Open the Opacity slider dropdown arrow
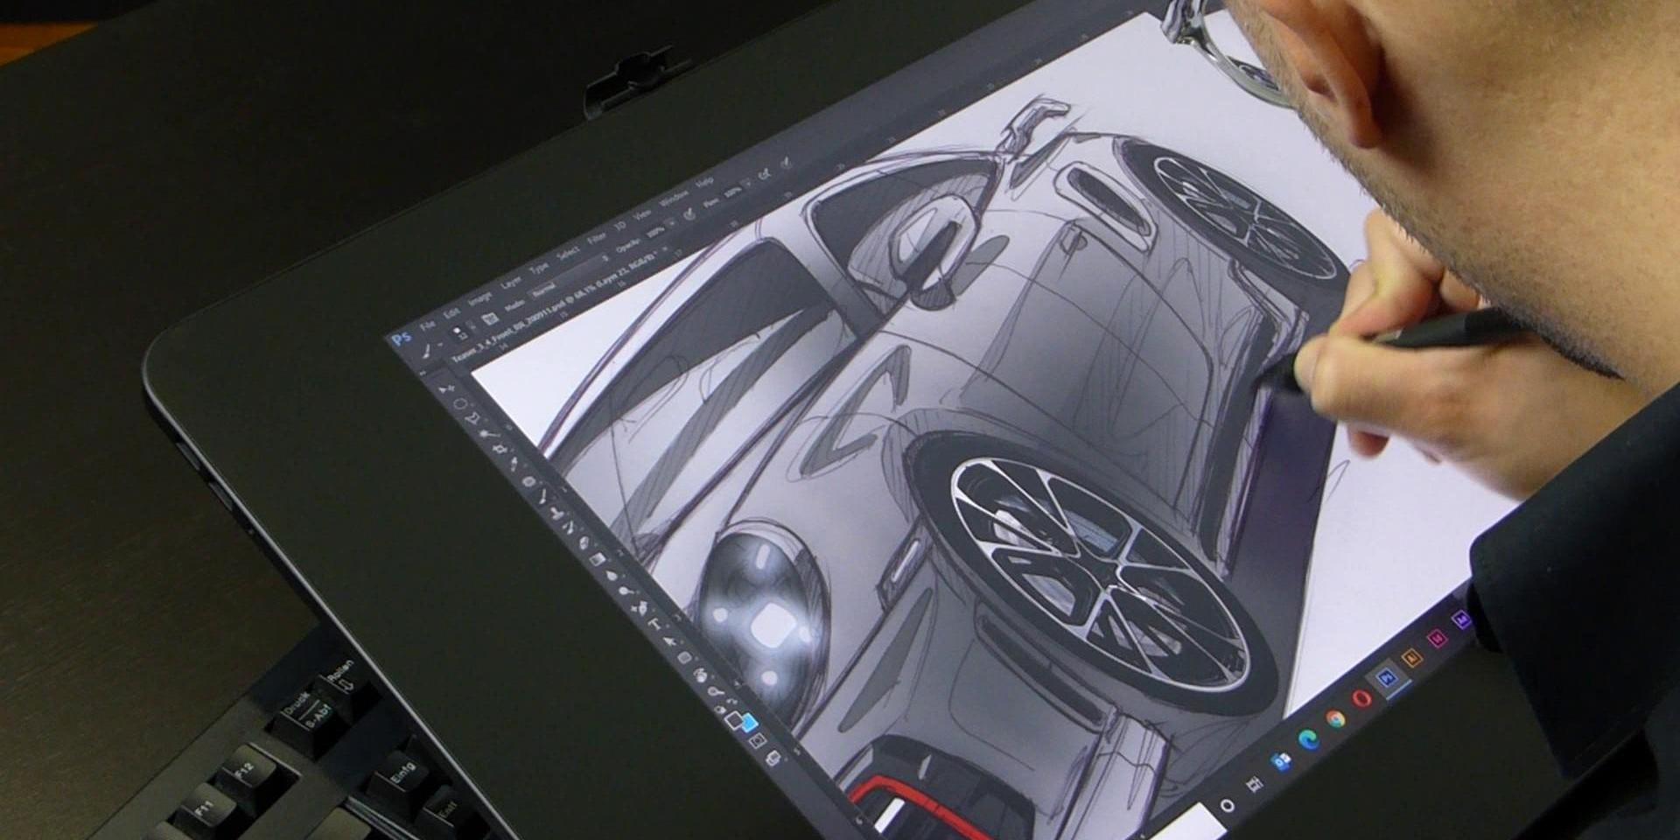 pos(672,223)
